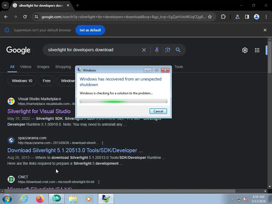Open the Google apps grid
Image resolution: width=272 pixels, height=204 pixels.
coord(257,50)
